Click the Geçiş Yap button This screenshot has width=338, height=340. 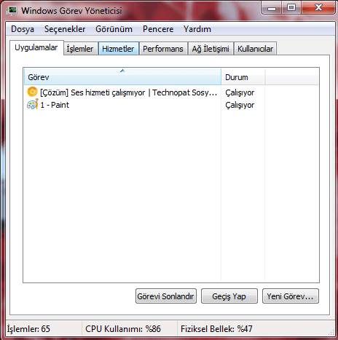point(229,296)
